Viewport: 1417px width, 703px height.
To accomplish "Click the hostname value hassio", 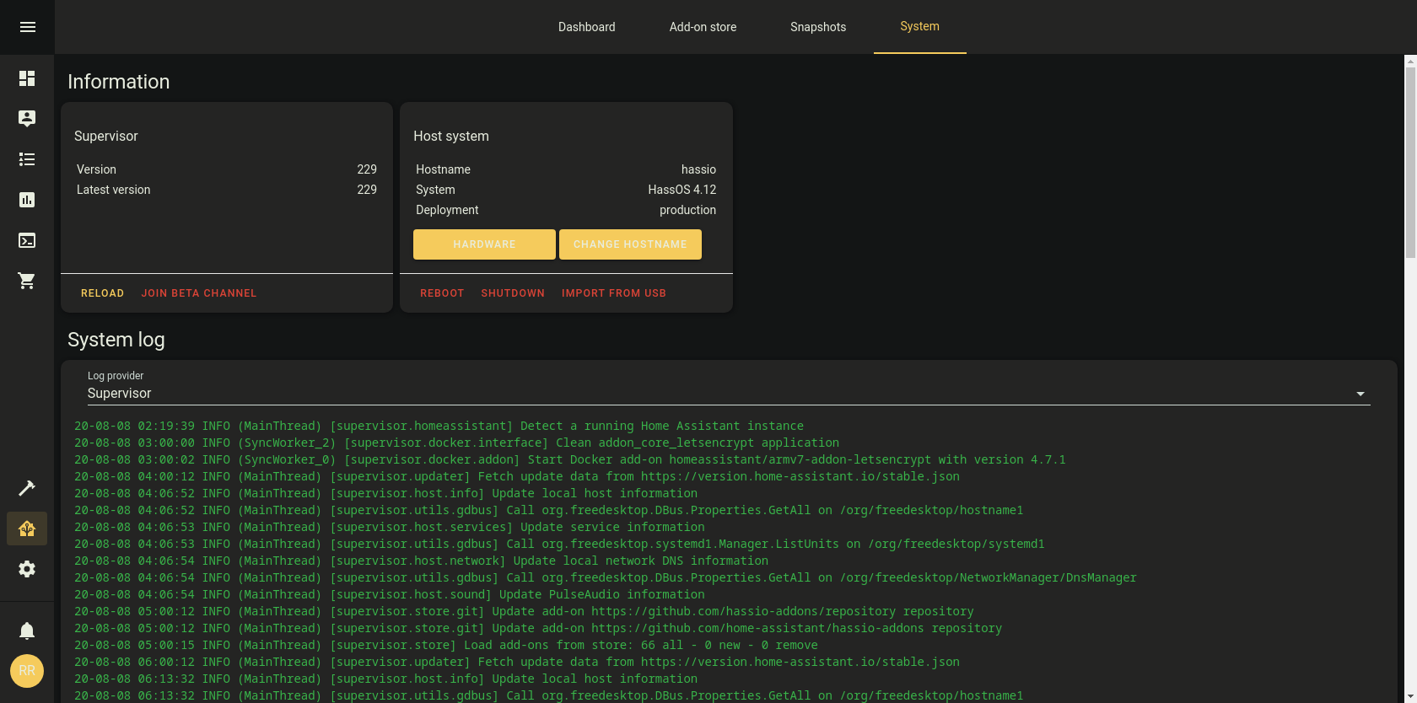I will [x=698, y=169].
